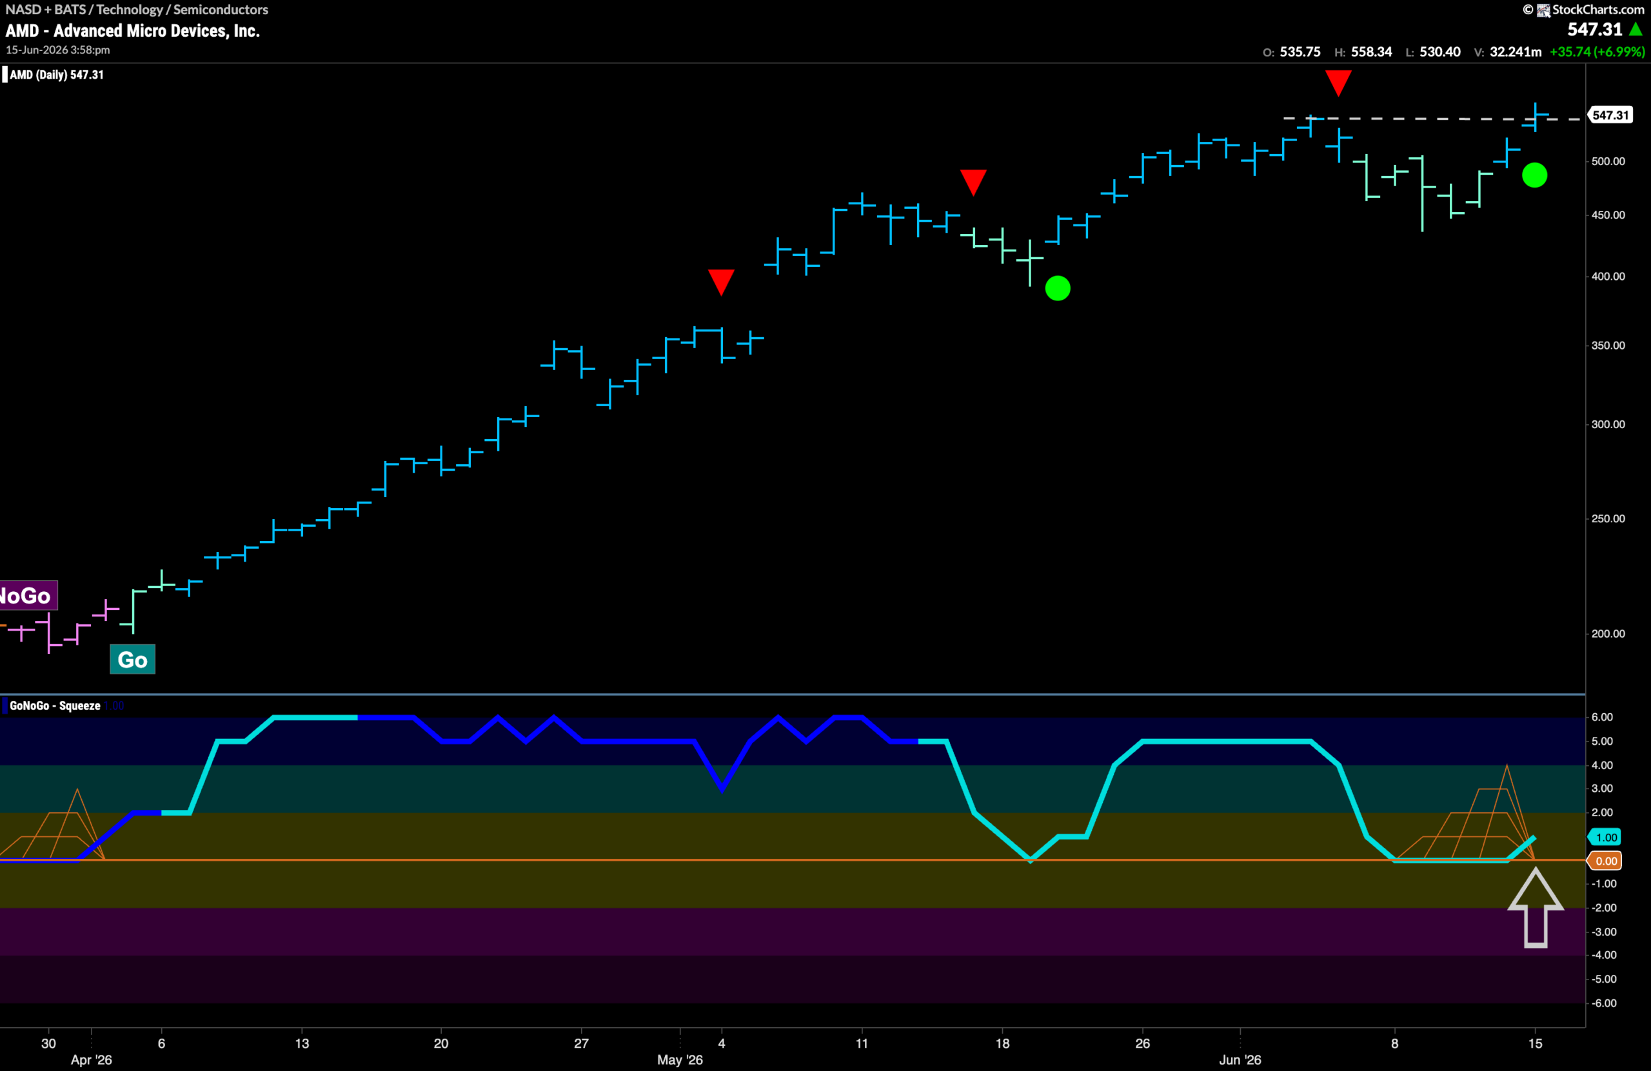1651x1071 pixels.
Task: Click the StockCharts.com logo icon
Action: 1543,10
